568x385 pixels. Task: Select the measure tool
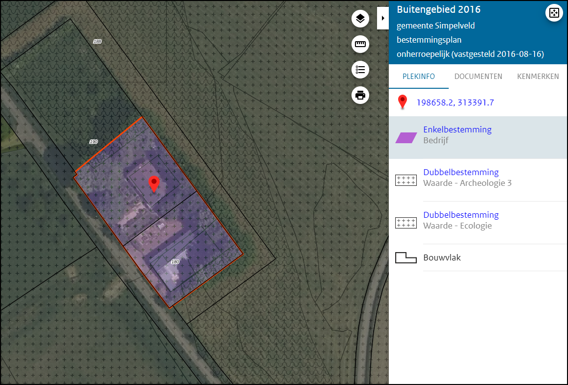point(360,44)
